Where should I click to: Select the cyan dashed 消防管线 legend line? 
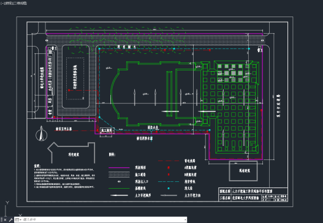169,181
